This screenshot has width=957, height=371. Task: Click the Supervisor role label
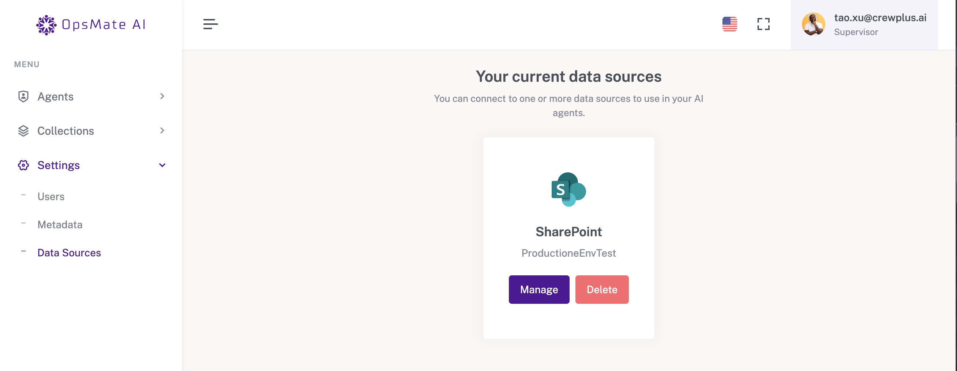[856, 32]
